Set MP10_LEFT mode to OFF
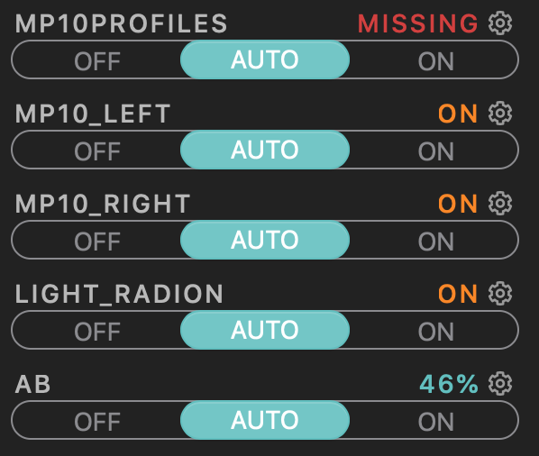Image resolution: width=539 pixels, height=456 pixels. point(97,151)
